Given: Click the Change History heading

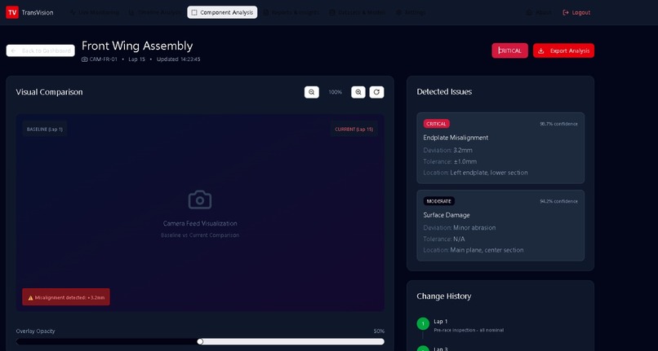Looking at the screenshot, I should 443,296.
